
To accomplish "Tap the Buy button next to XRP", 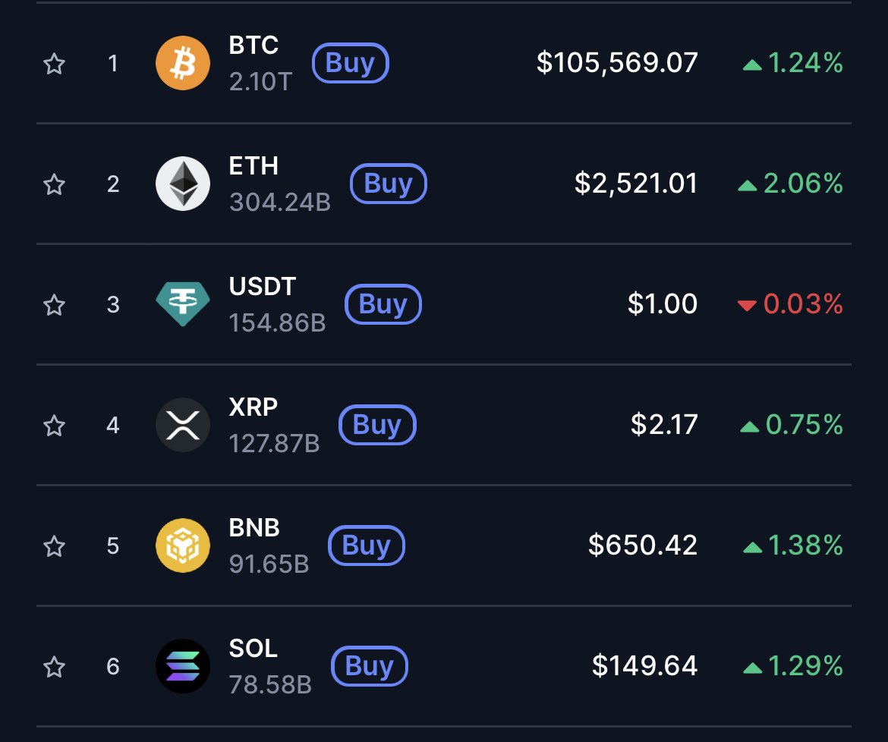I will 377,424.
